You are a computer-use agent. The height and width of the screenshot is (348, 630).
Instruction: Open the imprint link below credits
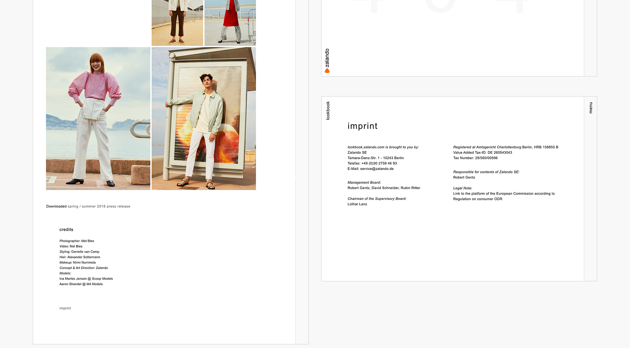65,308
